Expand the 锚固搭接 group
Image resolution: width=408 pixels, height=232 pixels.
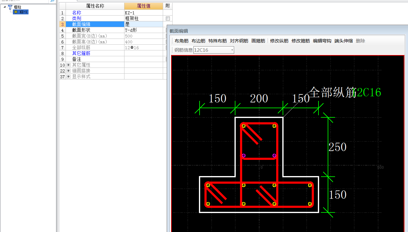coord(68,71)
